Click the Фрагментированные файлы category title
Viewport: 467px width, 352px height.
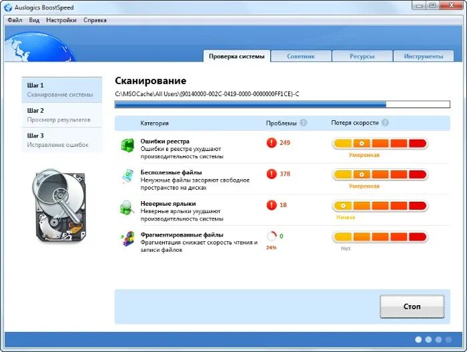[182, 234]
